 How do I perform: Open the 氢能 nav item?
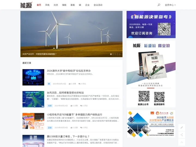tap(73, 5)
